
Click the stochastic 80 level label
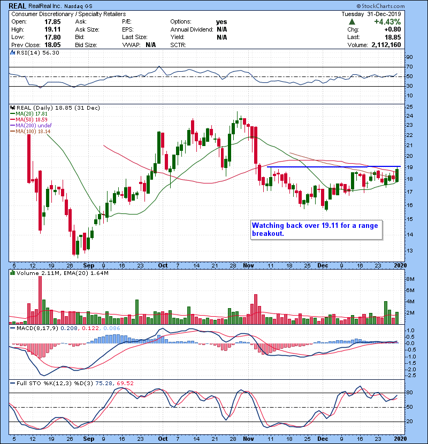tap(410, 393)
